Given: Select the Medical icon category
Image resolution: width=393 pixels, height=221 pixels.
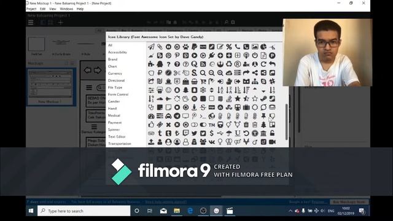Looking at the screenshot, I should point(114,115).
